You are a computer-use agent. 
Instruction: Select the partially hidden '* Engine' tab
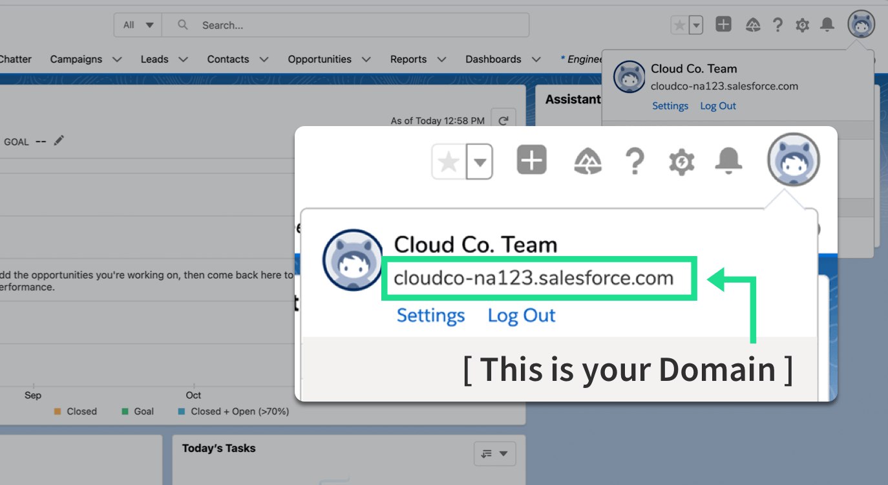pos(582,59)
